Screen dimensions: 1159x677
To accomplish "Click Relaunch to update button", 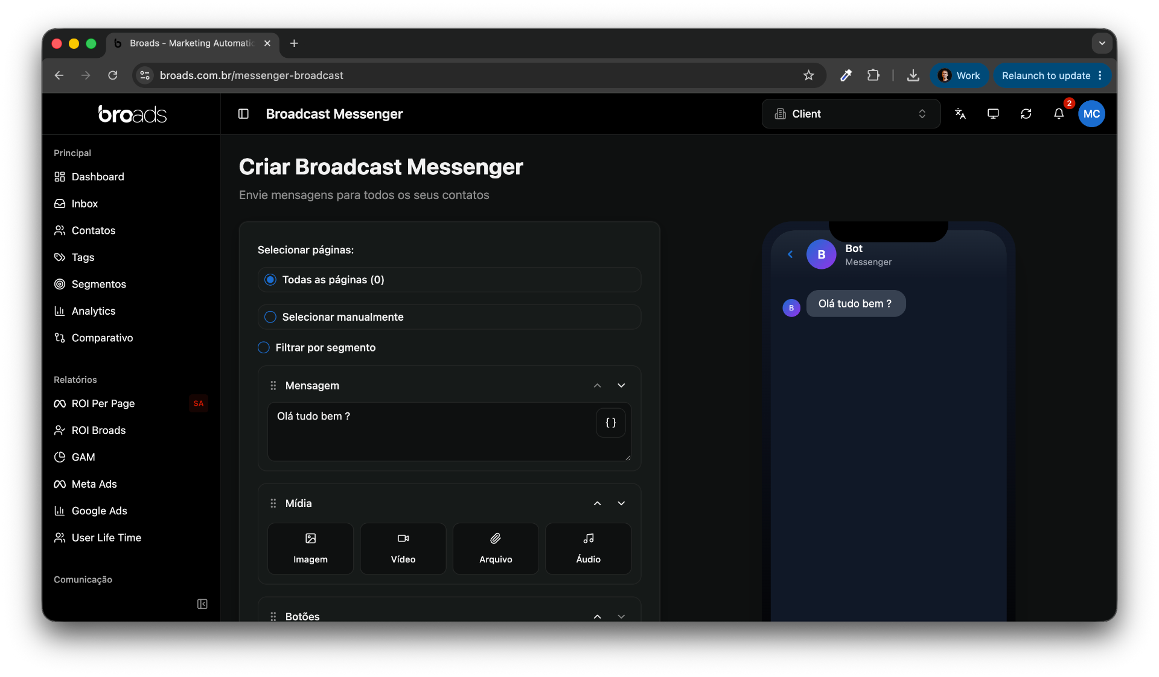I will tap(1052, 75).
